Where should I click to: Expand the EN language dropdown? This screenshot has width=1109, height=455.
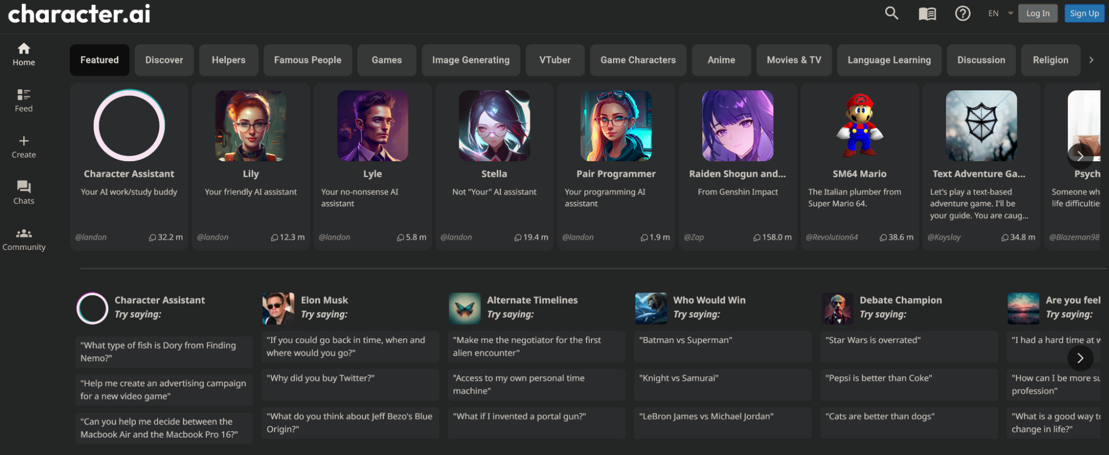click(x=1001, y=13)
